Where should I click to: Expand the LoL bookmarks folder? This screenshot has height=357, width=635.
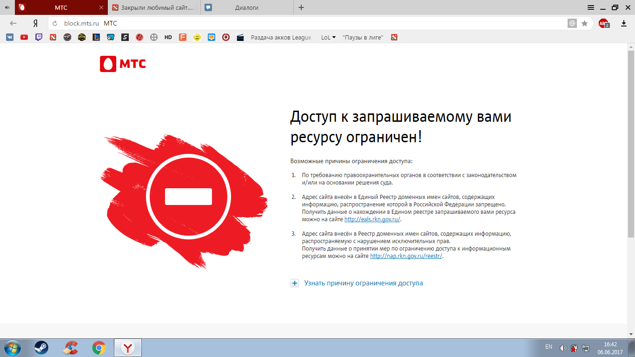pos(328,37)
